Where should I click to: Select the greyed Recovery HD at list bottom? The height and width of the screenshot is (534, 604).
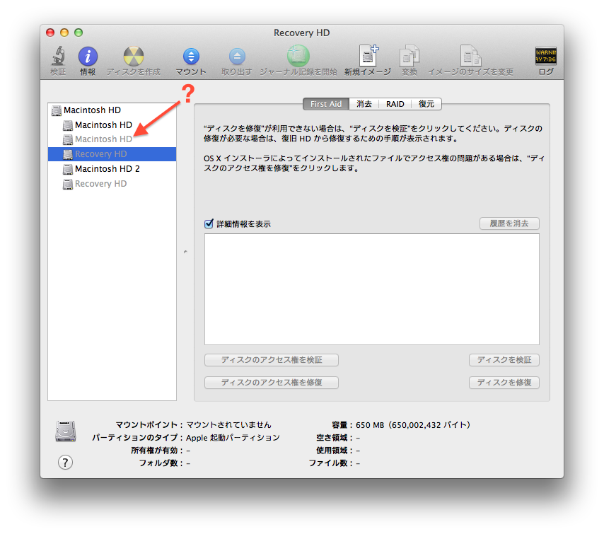click(x=112, y=184)
